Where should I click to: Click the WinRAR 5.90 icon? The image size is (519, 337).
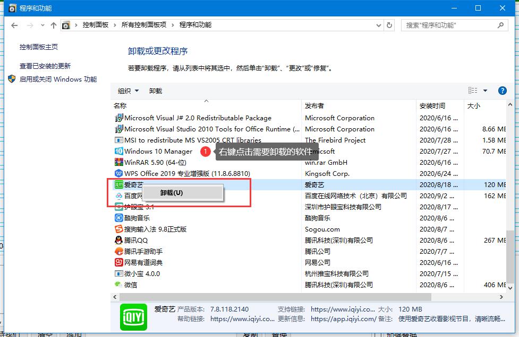tap(119, 162)
